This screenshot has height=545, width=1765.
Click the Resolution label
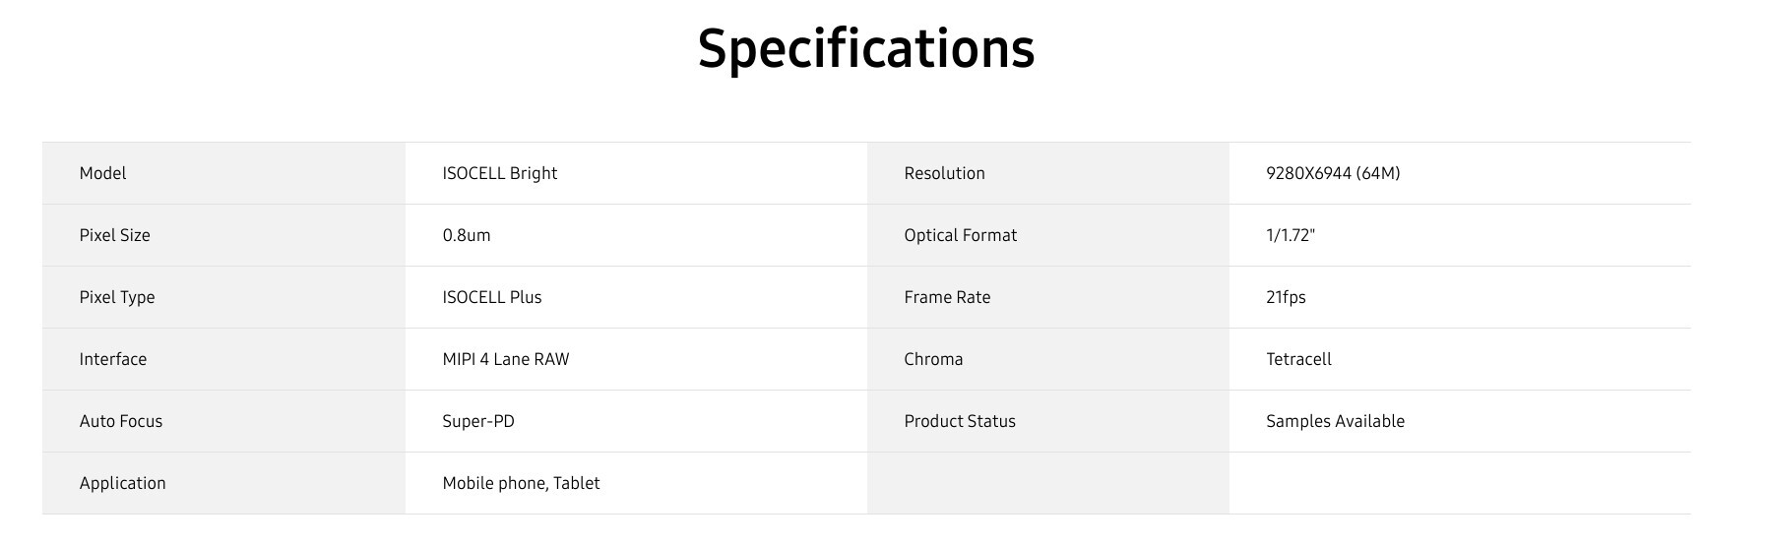pos(944,173)
